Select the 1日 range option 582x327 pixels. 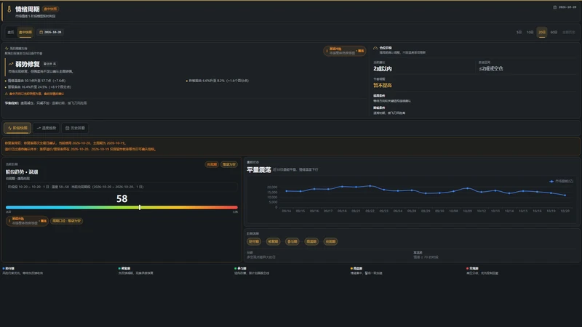click(519, 32)
